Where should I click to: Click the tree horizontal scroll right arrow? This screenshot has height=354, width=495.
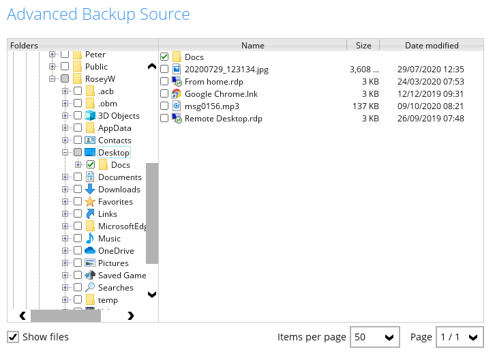tap(130, 316)
